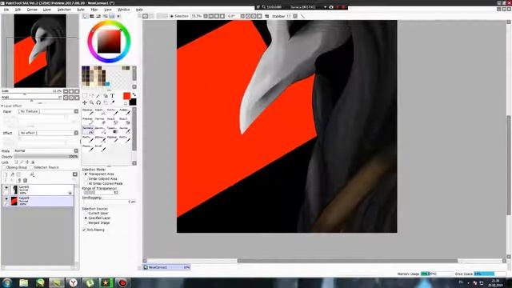512x288 pixels.
Task: Select the Rotate view tool
Action: pyautogui.click(x=98, y=102)
